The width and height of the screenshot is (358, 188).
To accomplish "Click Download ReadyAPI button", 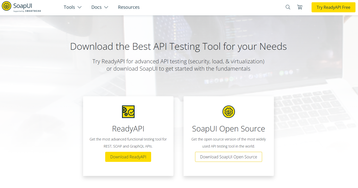I will point(128,157).
